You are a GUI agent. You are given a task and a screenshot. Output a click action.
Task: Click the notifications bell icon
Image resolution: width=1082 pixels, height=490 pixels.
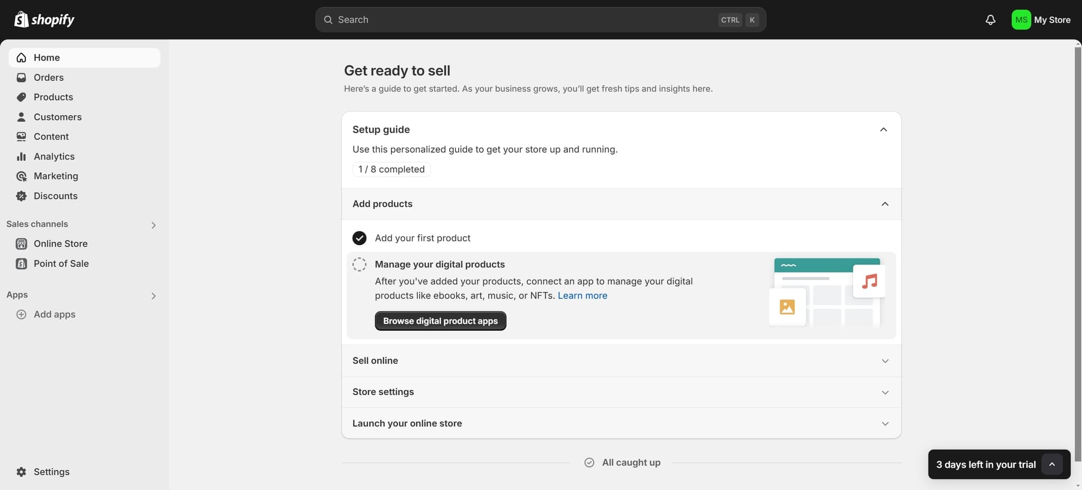tap(990, 20)
